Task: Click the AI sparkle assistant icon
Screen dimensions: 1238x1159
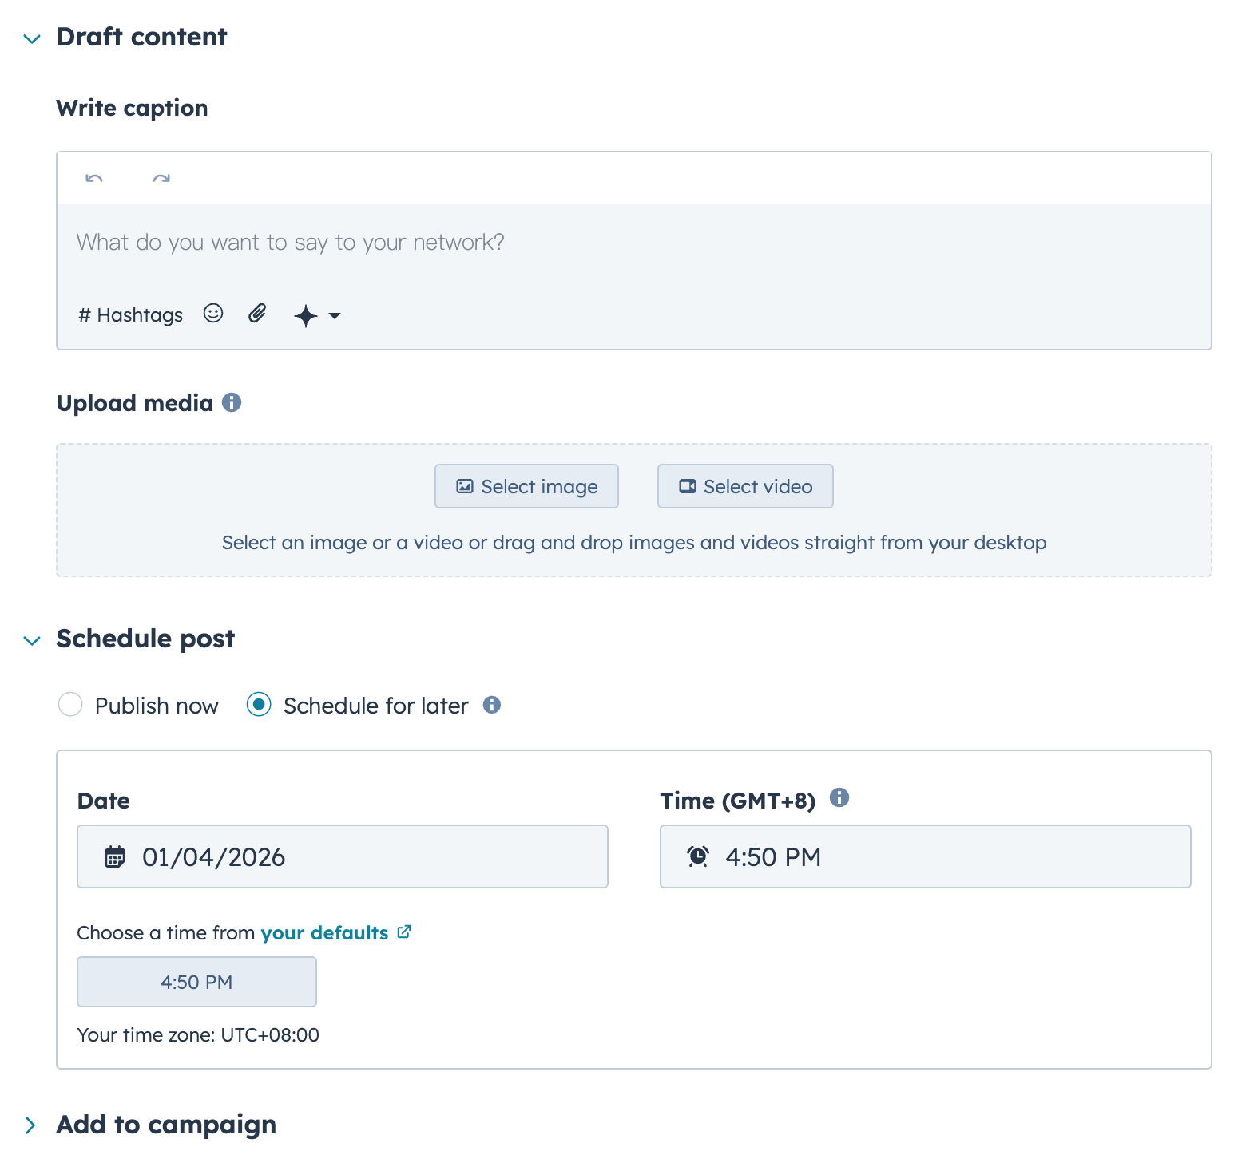Action: [x=306, y=316]
